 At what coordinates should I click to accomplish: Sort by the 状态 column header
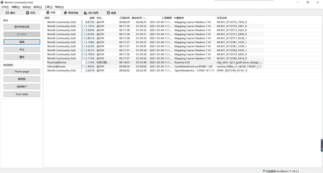point(103,18)
